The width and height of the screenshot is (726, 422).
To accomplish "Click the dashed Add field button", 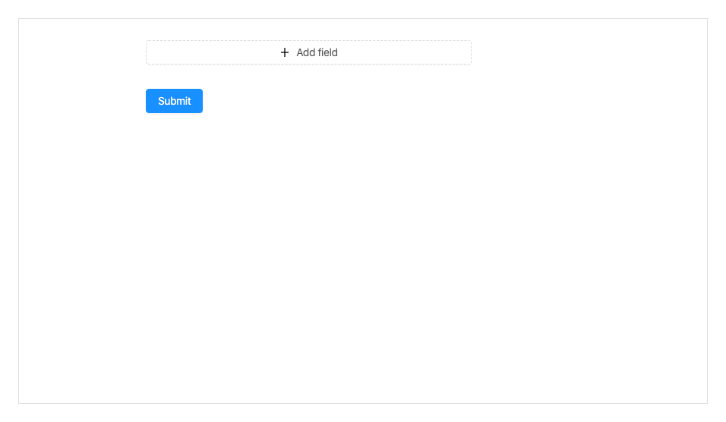I will [308, 52].
